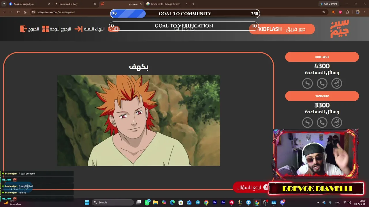Focus the address bar showing seenjeemkw.com/answer-panel
Viewport: 369px width, 207px height.
[x=179, y=12]
